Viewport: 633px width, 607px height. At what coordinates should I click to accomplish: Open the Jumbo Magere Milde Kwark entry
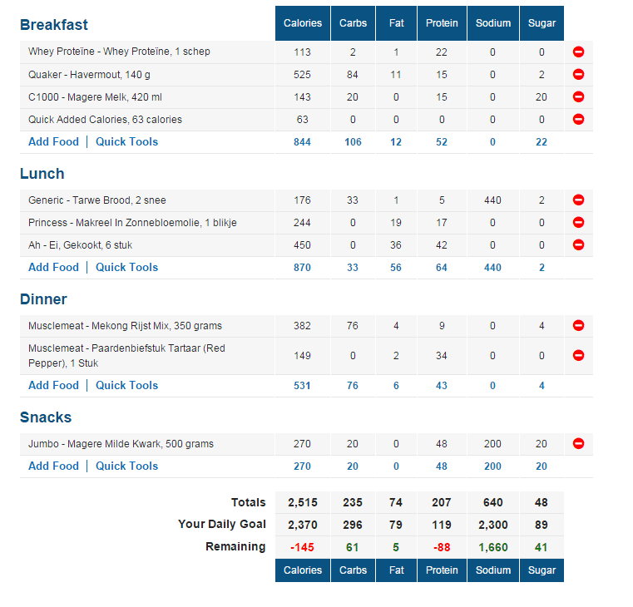tap(121, 444)
